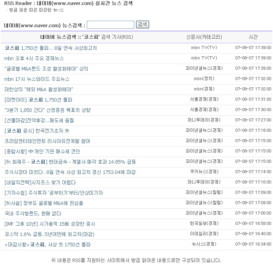This screenshot has width=273, height=267.
Task: Open article '글로벌 M&A펀드 조성 활성화해야 상의'
Action: click(x=46, y=69)
